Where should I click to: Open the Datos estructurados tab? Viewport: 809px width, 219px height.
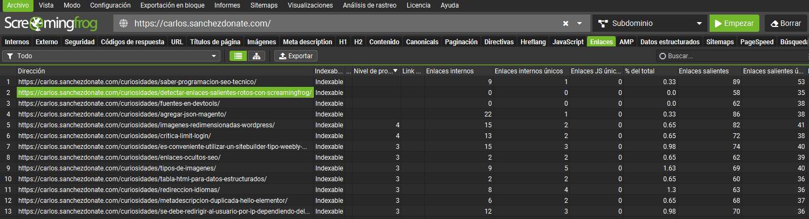click(x=670, y=42)
